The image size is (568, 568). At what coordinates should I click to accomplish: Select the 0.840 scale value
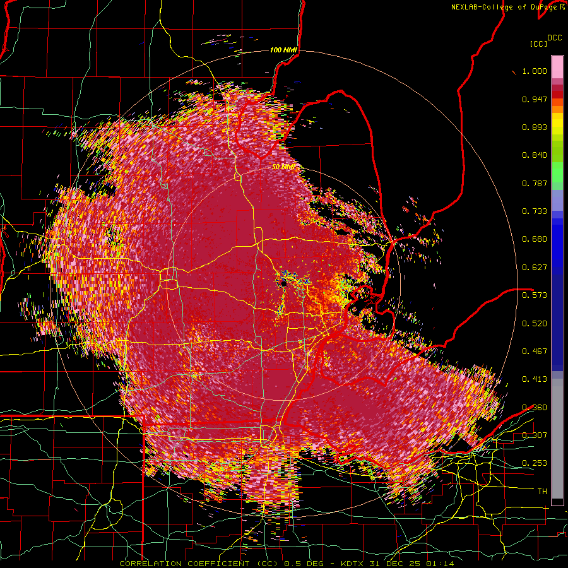pyautogui.click(x=535, y=155)
